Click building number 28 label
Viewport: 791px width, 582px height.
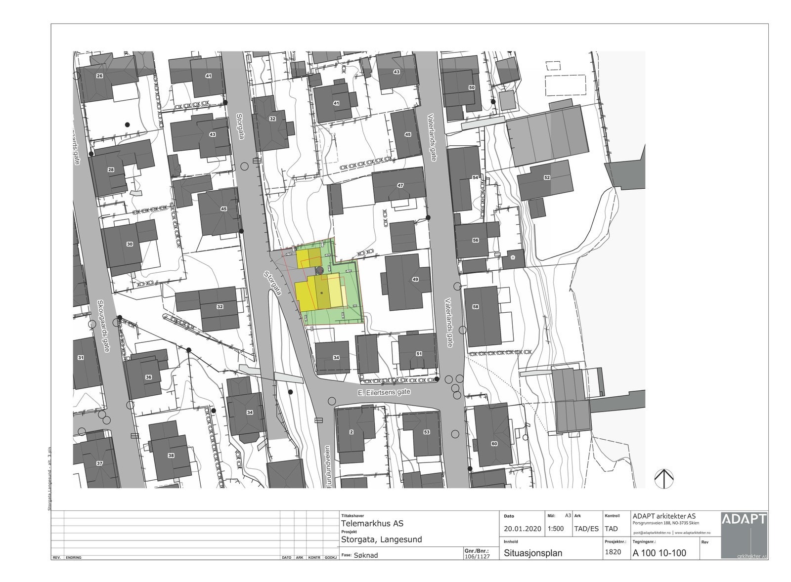coord(111,169)
